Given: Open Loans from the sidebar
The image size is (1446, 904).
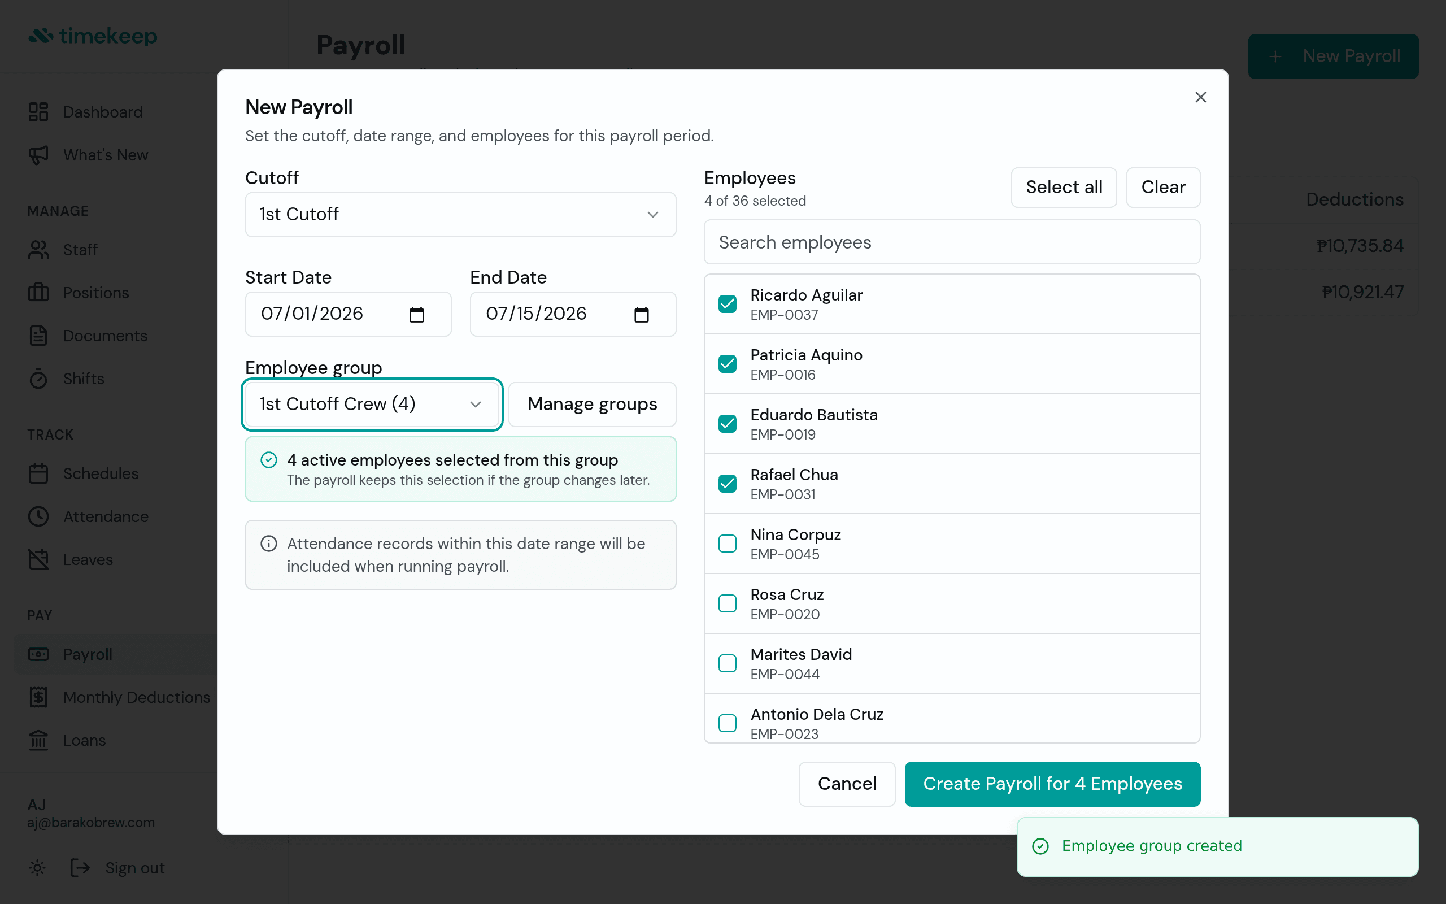Looking at the screenshot, I should [x=84, y=740].
